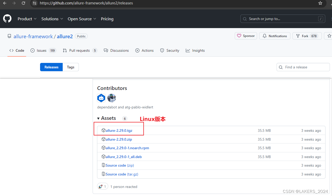Expand the Open Source menu

(x=82, y=19)
